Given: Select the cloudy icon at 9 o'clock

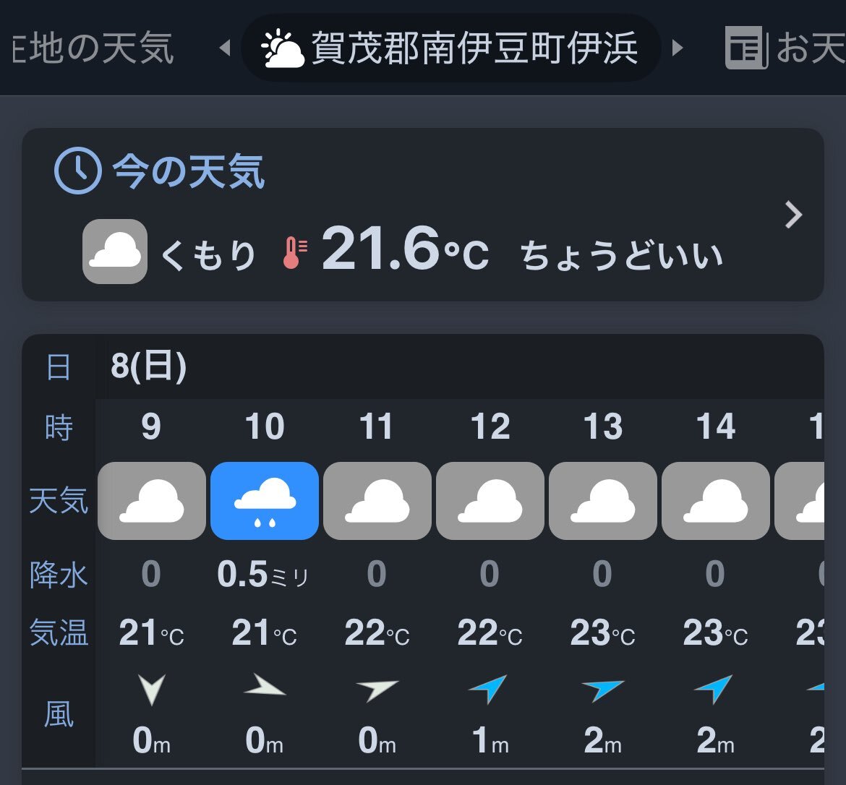Looking at the screenshot, I should pyautogui.click(x=152, y=501).
